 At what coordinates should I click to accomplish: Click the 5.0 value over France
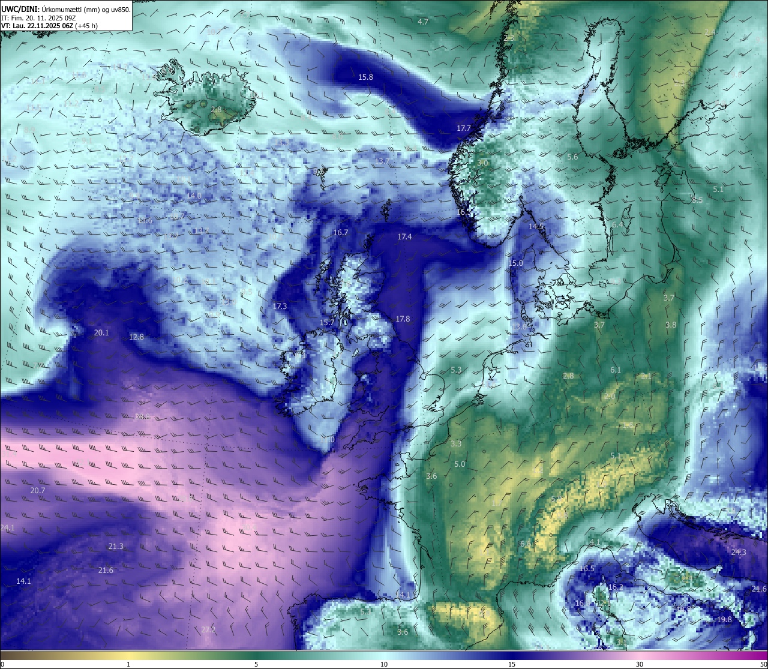click(460, 464)
